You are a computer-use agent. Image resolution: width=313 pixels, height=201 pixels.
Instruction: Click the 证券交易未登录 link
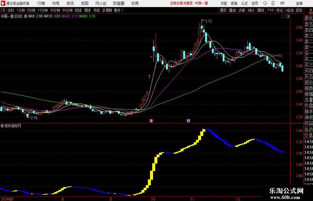(182, 3)
